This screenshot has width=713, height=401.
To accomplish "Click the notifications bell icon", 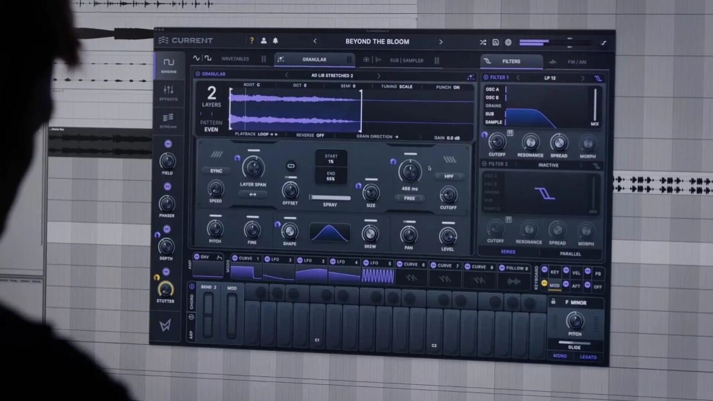I will pos(275,41).
